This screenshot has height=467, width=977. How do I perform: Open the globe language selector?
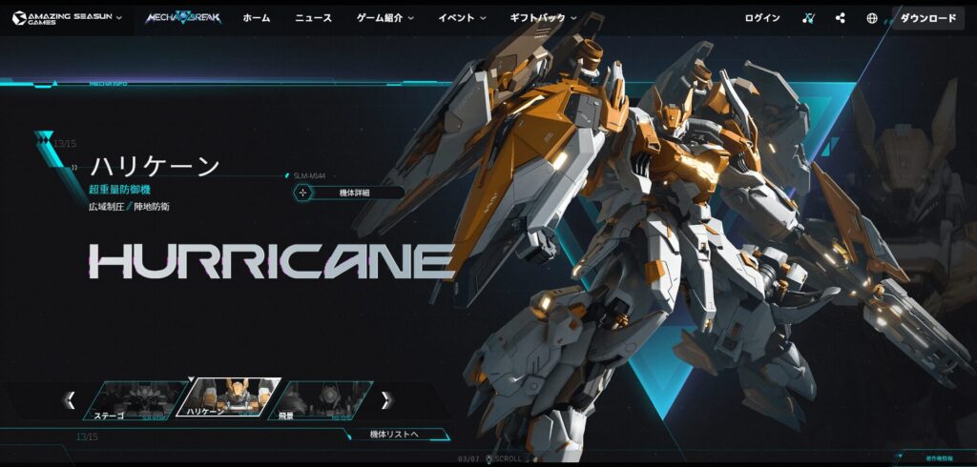(x=872, y=18)
